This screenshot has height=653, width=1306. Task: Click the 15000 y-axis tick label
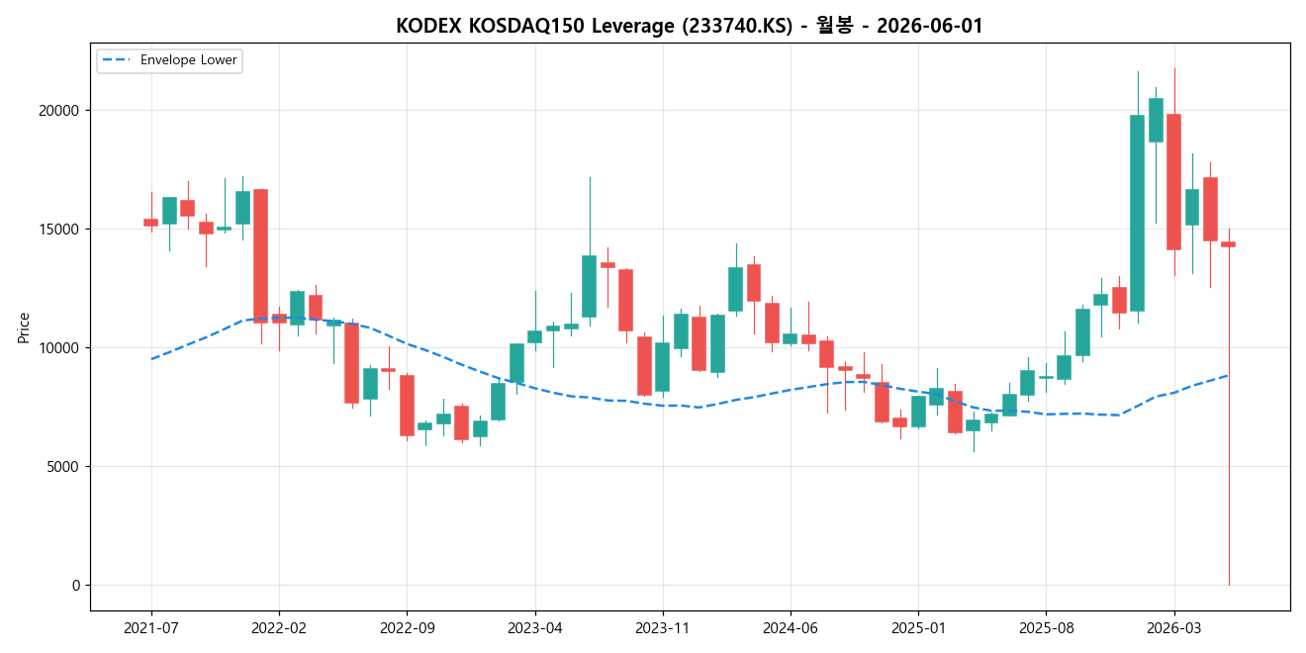click(x=61, y=230)
